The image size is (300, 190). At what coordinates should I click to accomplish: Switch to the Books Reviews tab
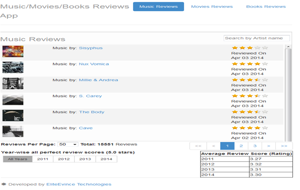(266, 7)
